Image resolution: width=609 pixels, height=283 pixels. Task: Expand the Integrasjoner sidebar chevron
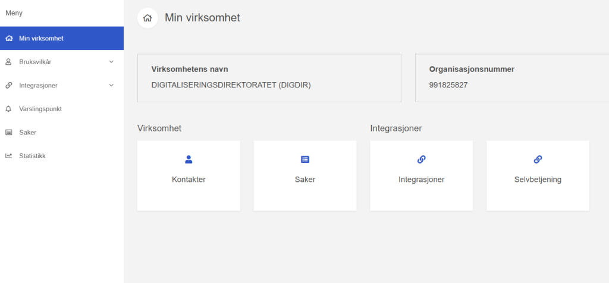[x=111, y=85]
